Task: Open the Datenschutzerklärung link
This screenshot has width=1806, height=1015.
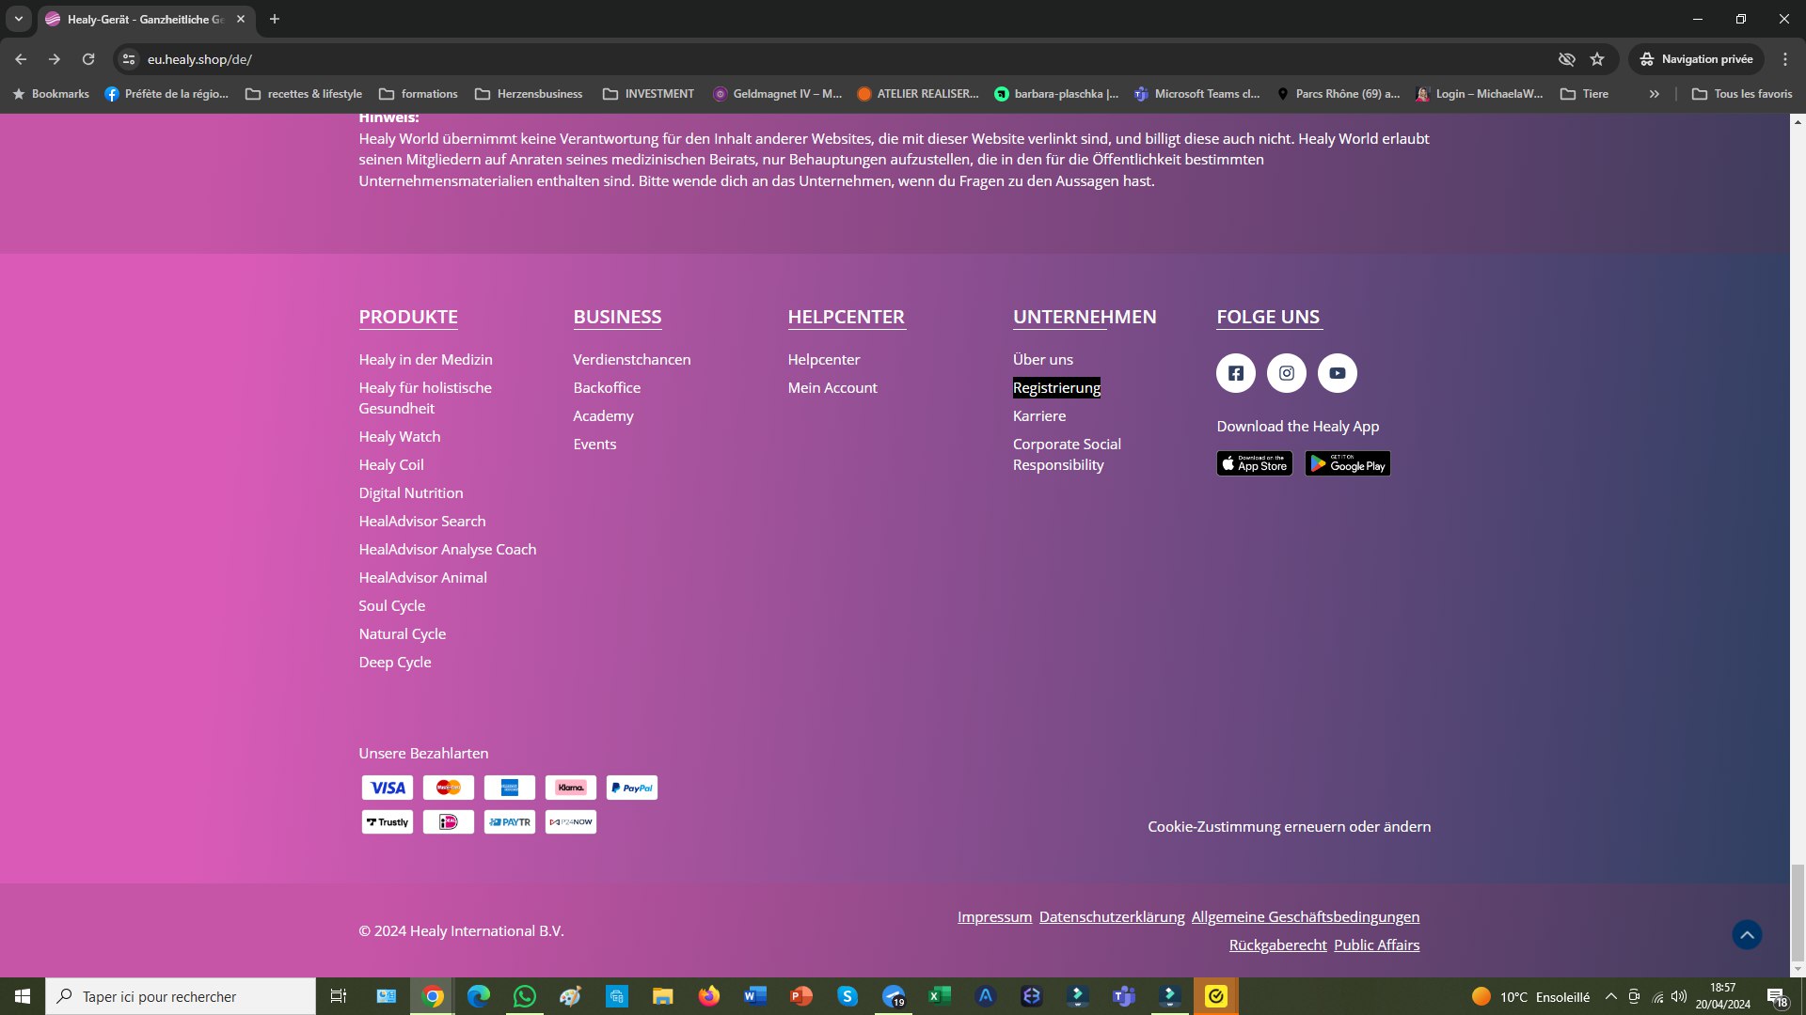Action: [x=1112, y=917]
